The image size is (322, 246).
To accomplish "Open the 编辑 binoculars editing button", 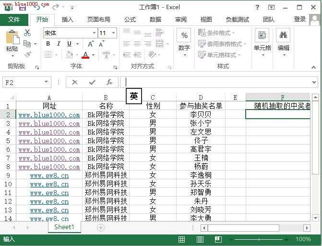I will pos(284,42).
